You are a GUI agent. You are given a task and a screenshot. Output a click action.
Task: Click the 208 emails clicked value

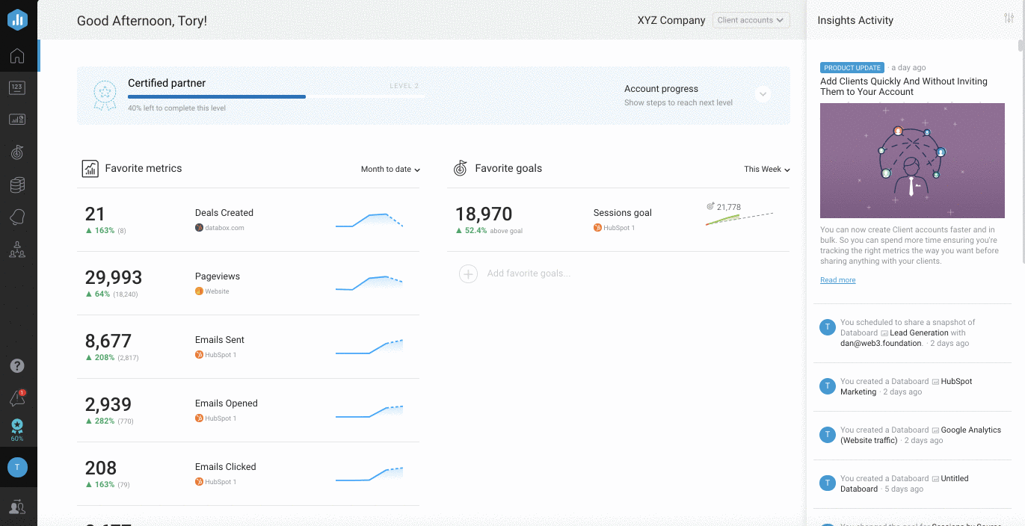click(101, 468)
